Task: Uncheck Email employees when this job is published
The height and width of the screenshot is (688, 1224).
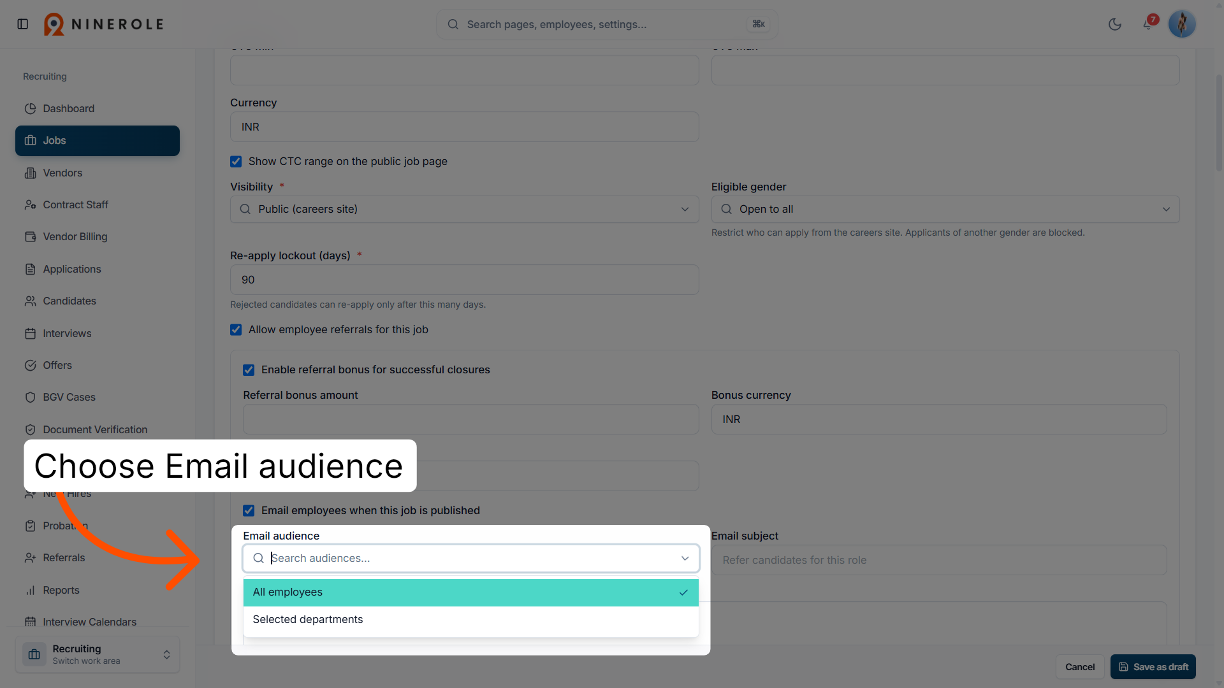Action: [249, 511]
